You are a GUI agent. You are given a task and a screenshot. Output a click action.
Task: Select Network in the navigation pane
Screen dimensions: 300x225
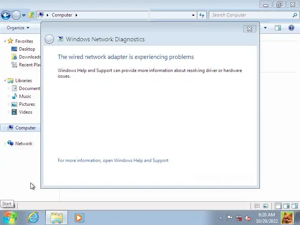(x=24, y=144)
